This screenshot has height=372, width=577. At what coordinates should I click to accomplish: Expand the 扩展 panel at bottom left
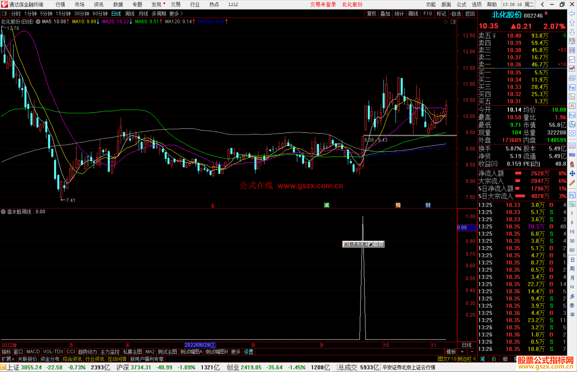coord(8,359)
